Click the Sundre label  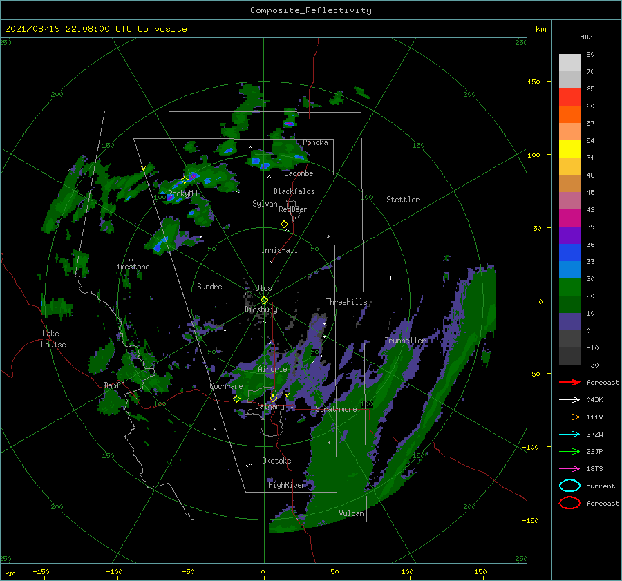(x=209, y=286)
